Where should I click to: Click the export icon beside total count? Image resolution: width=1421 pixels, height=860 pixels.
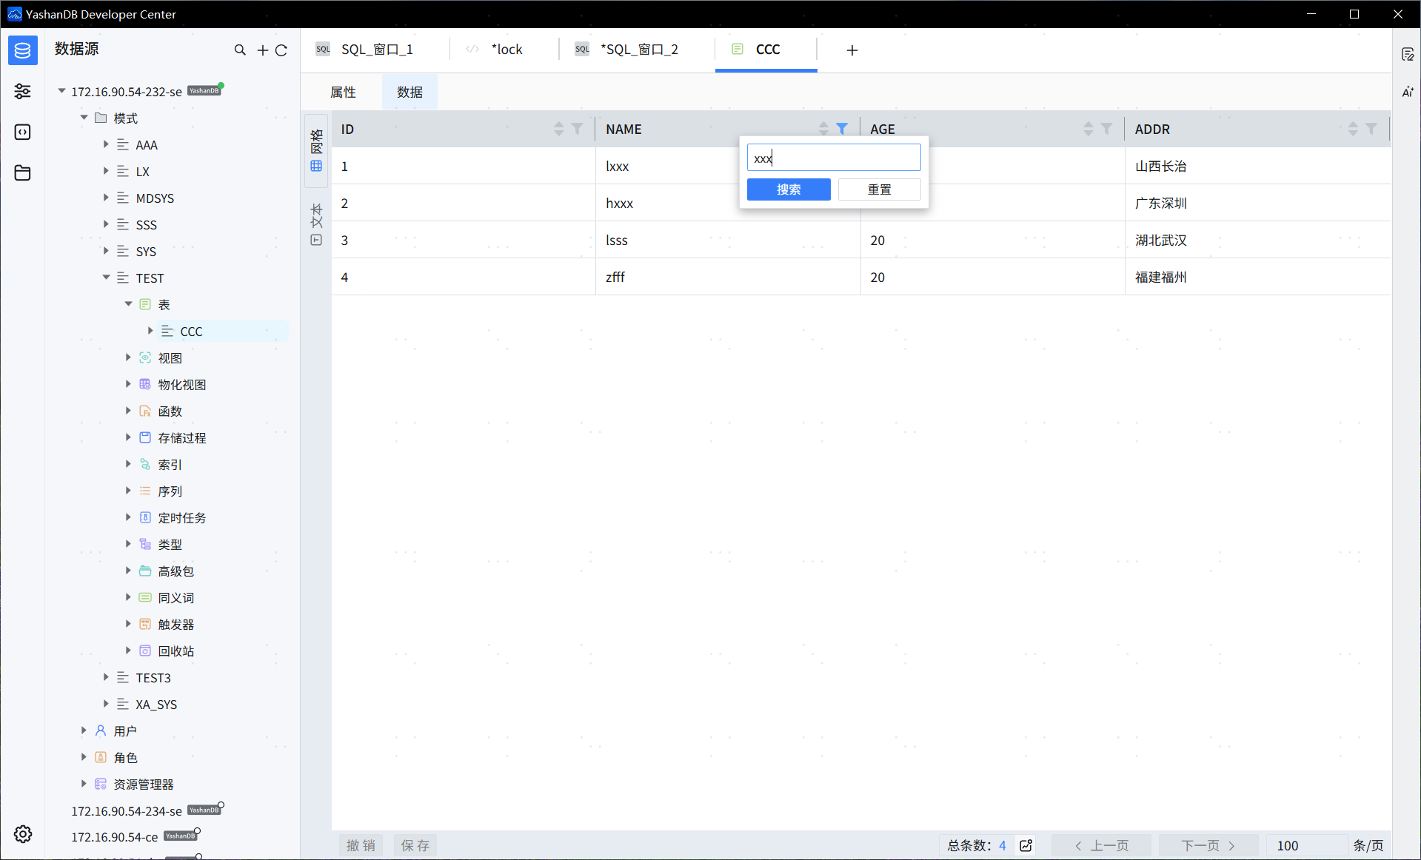[x=1026, y=845]
